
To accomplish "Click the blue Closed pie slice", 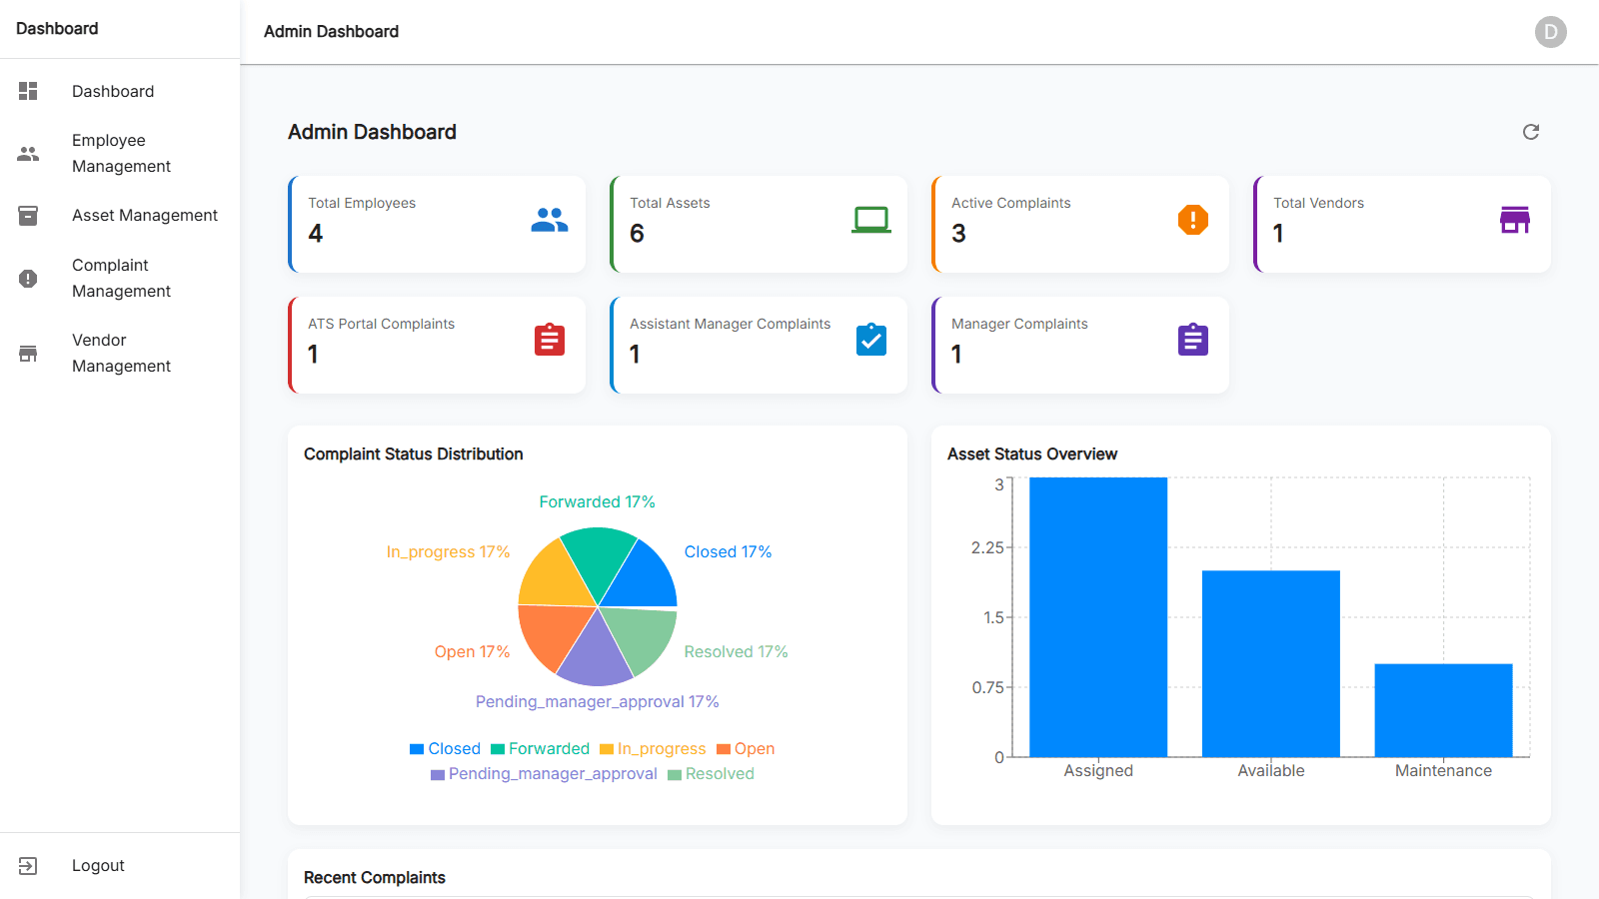I will point(642,580).
